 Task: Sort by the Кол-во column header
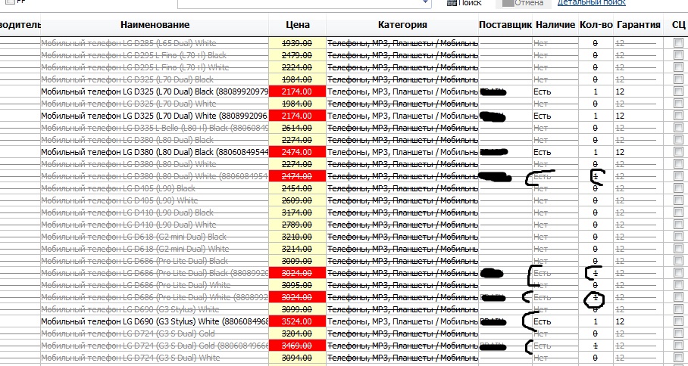tap(596, 25)
